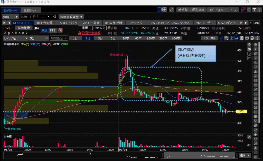
Task: Select single-pane chart layout toggle
Action: [x=159, y=10]
